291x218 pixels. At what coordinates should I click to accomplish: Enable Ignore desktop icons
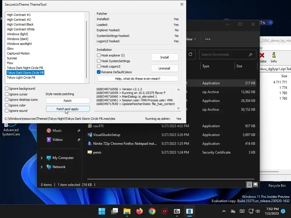(x=7, y=100)
